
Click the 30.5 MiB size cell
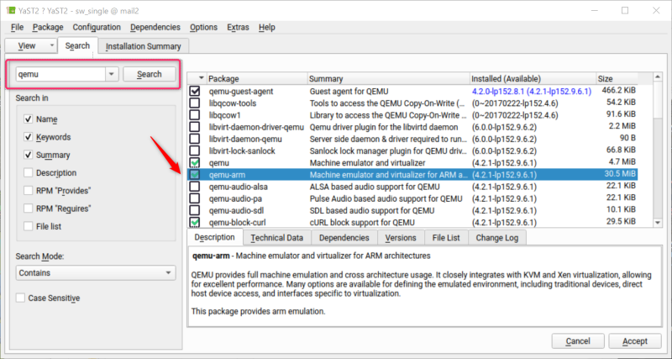coord(620,175)
